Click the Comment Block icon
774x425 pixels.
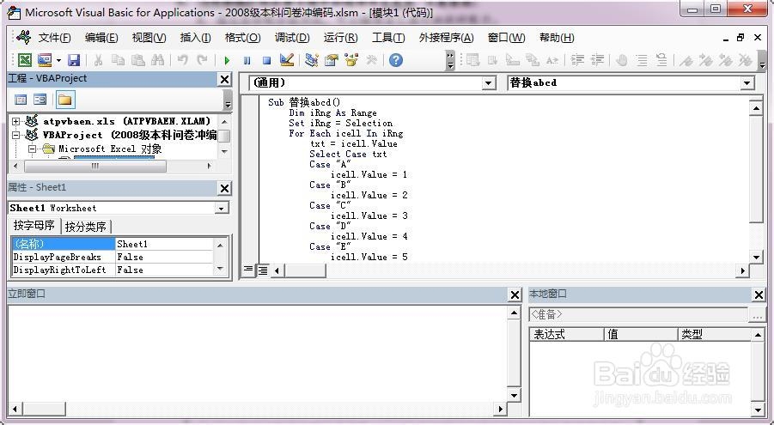(642, 60)
